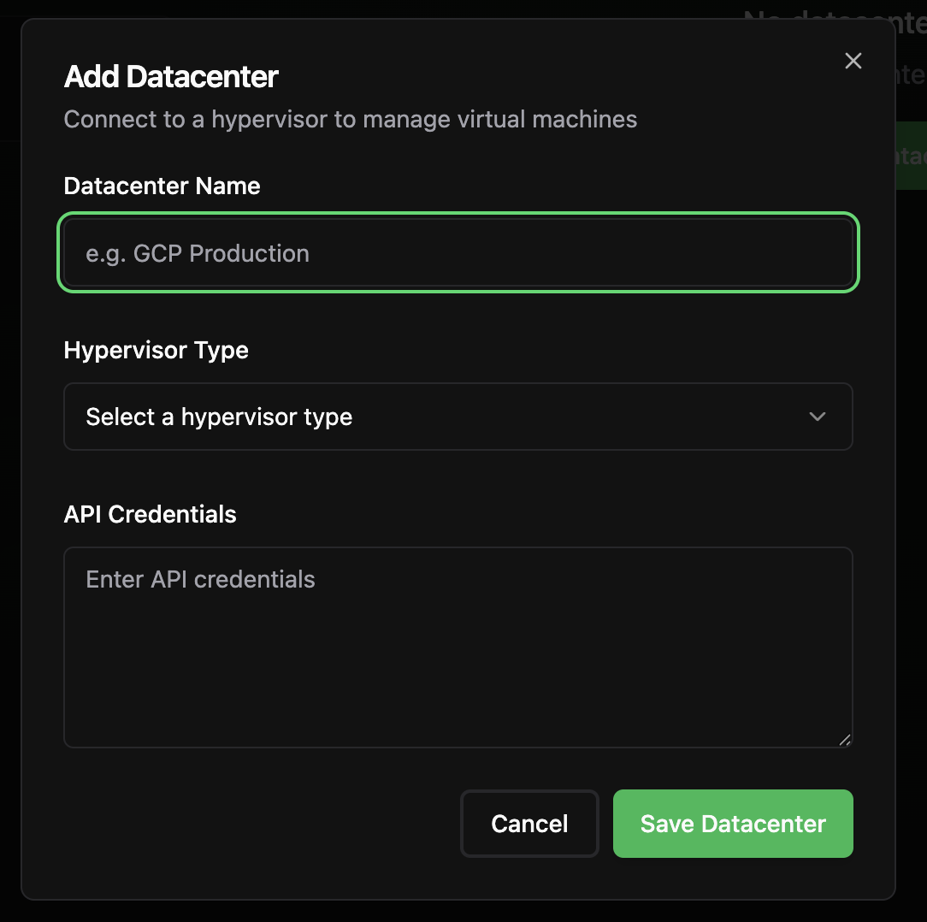
Task: Open the Hypervisor Type select box
Action: click(458, 417)
